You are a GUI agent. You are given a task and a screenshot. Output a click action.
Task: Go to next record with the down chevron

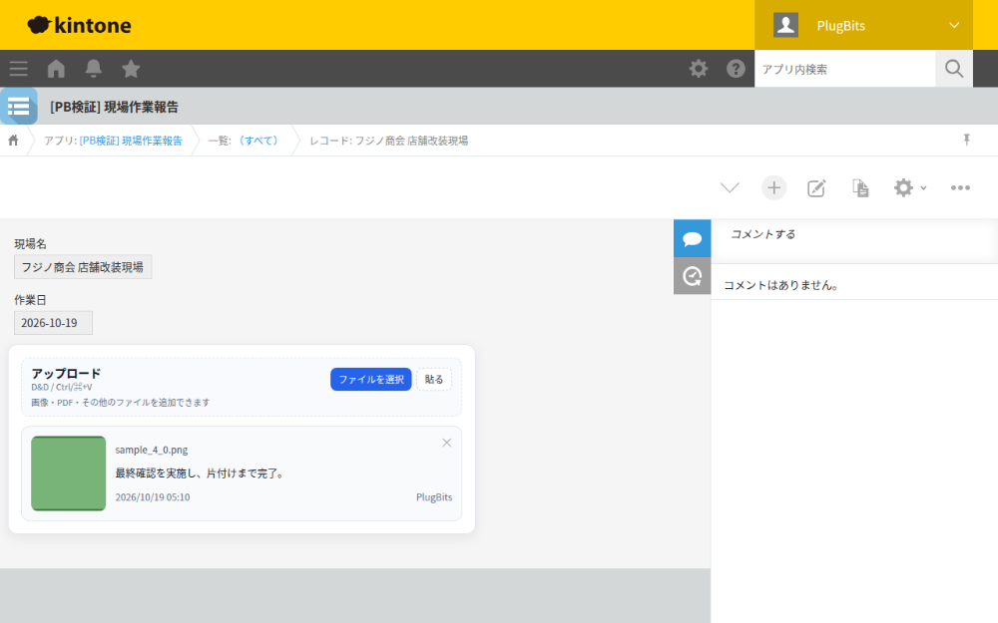[x=730, y=187]
